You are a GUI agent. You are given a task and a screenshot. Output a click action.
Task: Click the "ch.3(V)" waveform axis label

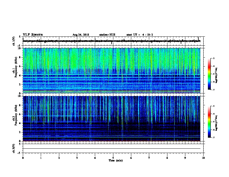click(x=14, y=148)
